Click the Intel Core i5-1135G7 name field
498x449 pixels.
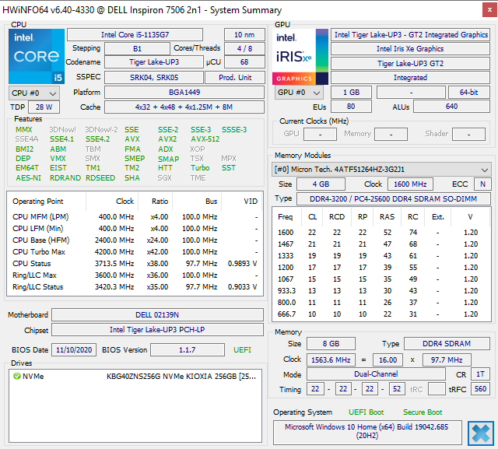click(135, 34)
